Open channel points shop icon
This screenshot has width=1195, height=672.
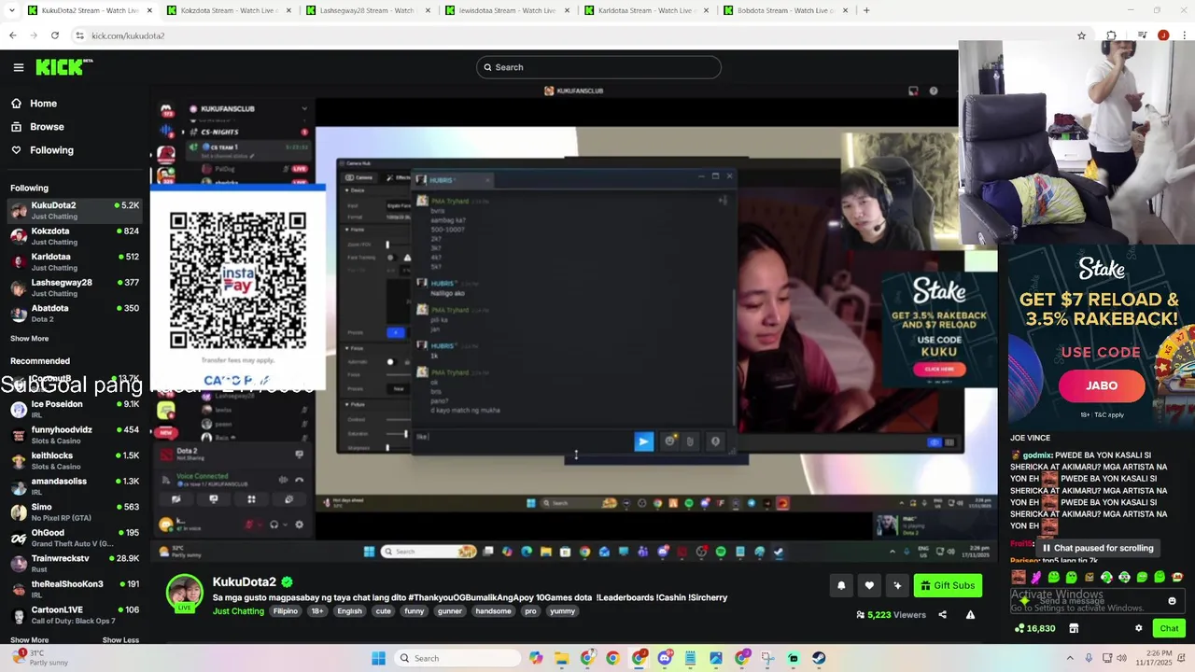click(1074, 628)
